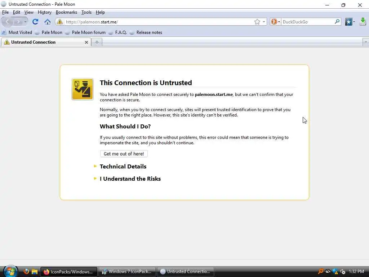The width and height of the screenshot is (369, 277).
Task: Open the Help menu
Action: pos(100,12)
